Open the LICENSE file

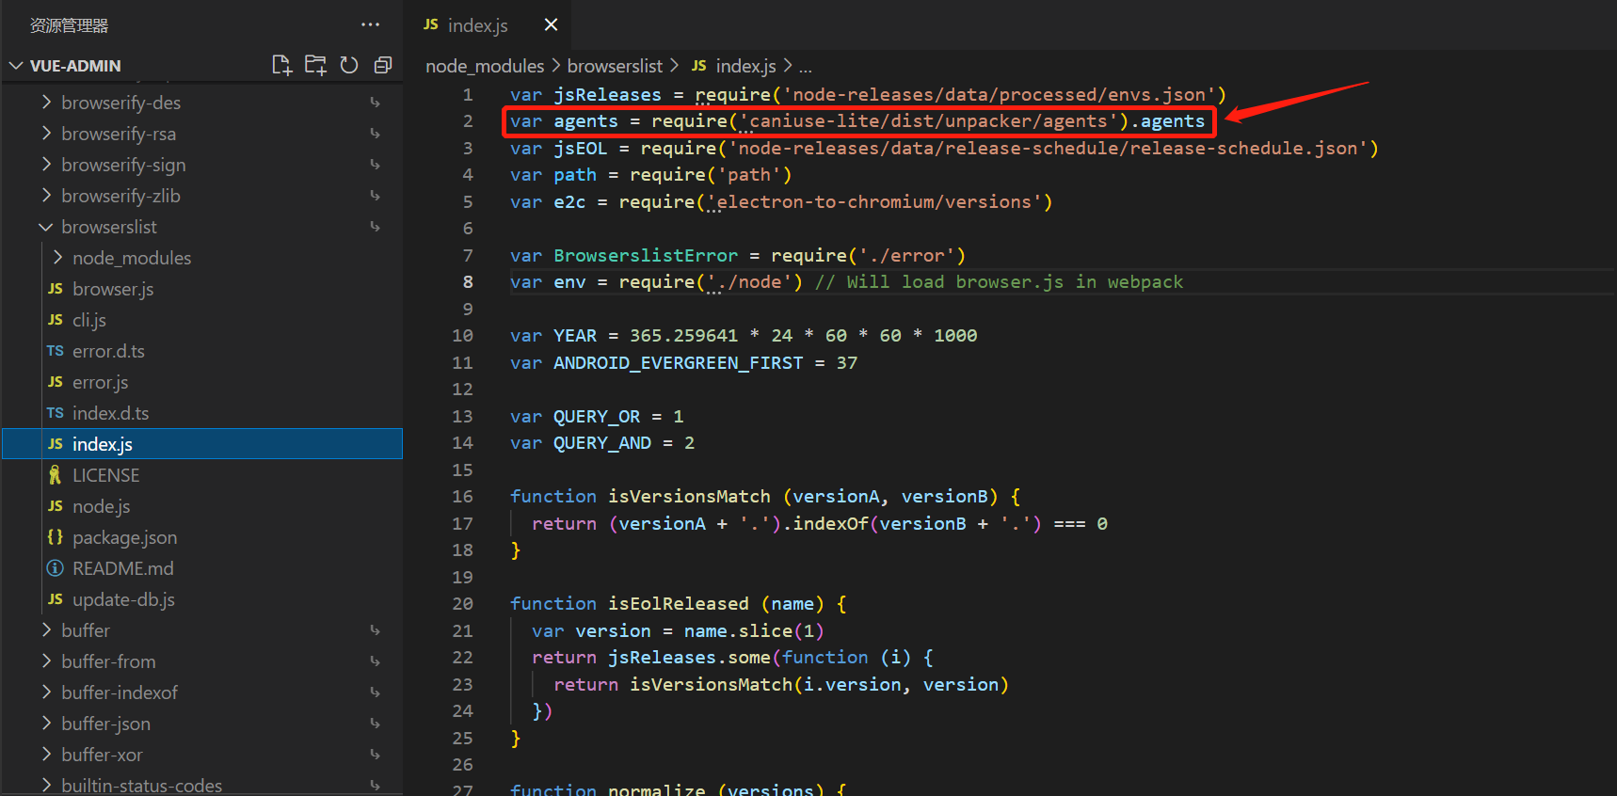coord(202,475)
